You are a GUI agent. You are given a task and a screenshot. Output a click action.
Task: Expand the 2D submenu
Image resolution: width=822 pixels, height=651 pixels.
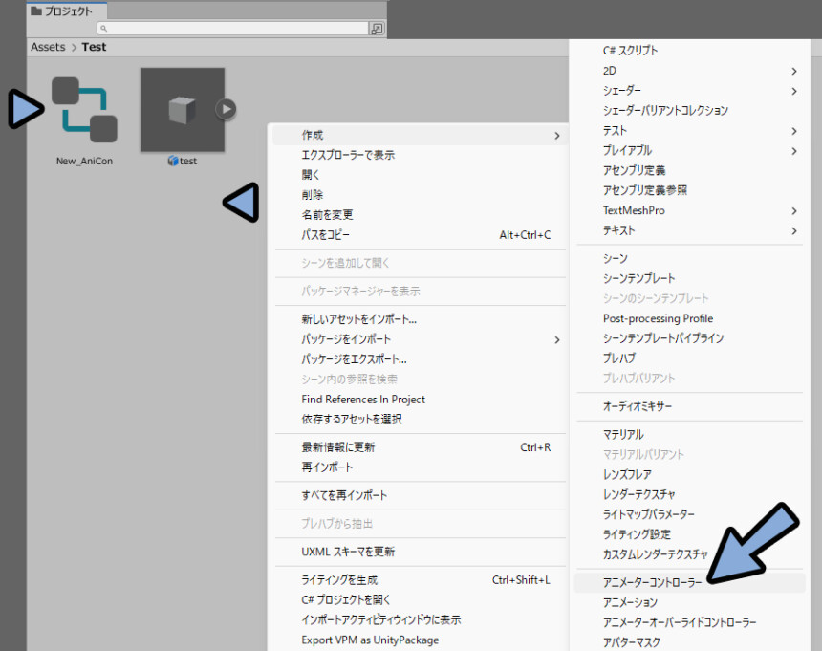click(x=689, y=71)
